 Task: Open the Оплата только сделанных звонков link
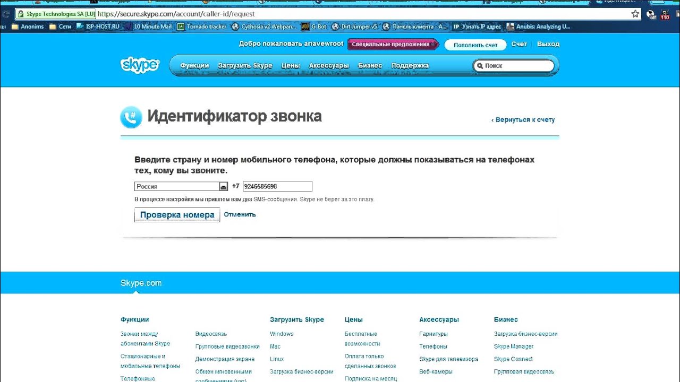370,361
